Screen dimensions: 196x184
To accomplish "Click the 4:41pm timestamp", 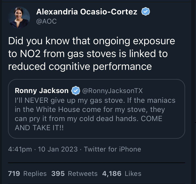I will 20,149.
